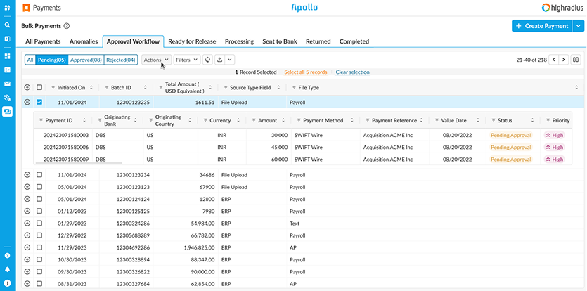This screenshot has height=291, width=587.
Task: Click the export upload icon
Action: pyautogui.click(x=220, y=60)
